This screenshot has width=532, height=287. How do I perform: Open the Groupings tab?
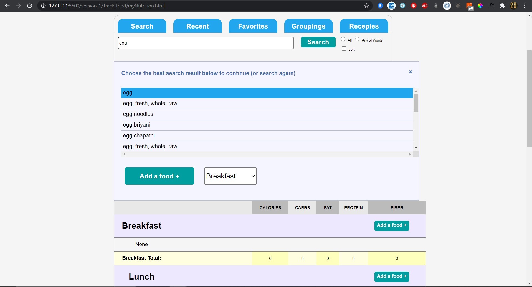308,26
